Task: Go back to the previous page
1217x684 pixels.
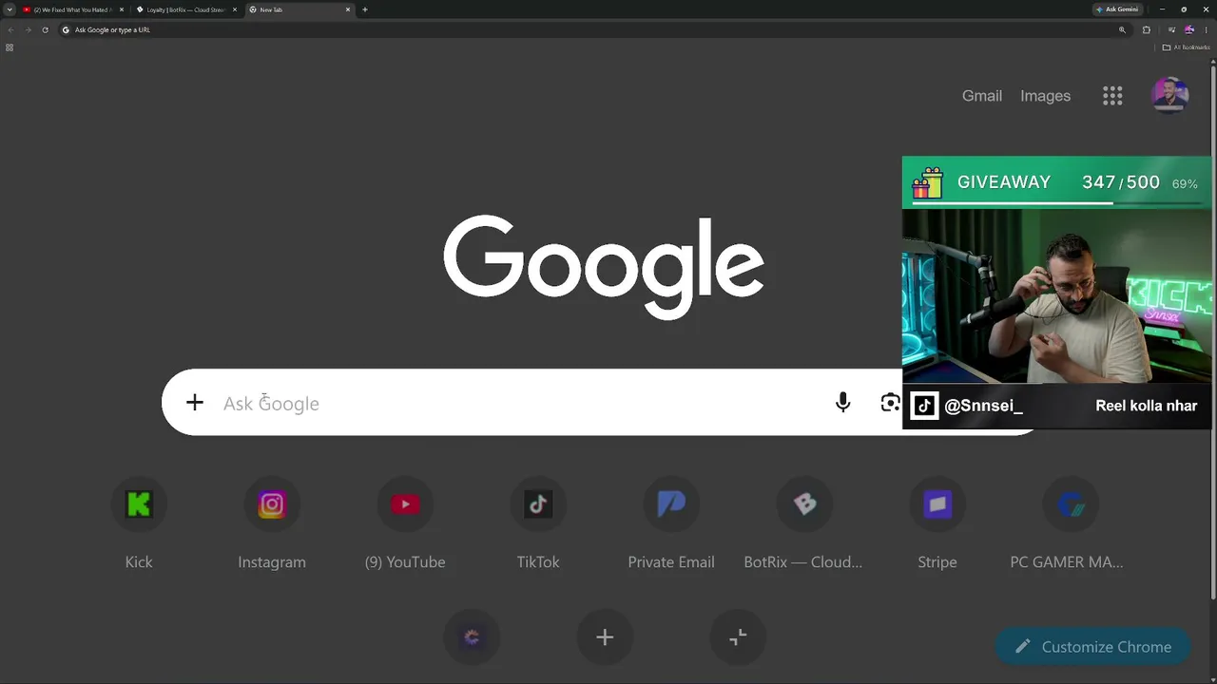Action: 10,29
